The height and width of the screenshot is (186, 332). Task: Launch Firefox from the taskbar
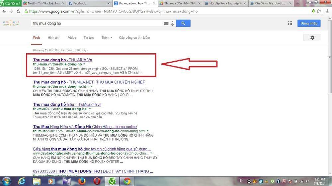pyautogui.click(x=82, y=181)
